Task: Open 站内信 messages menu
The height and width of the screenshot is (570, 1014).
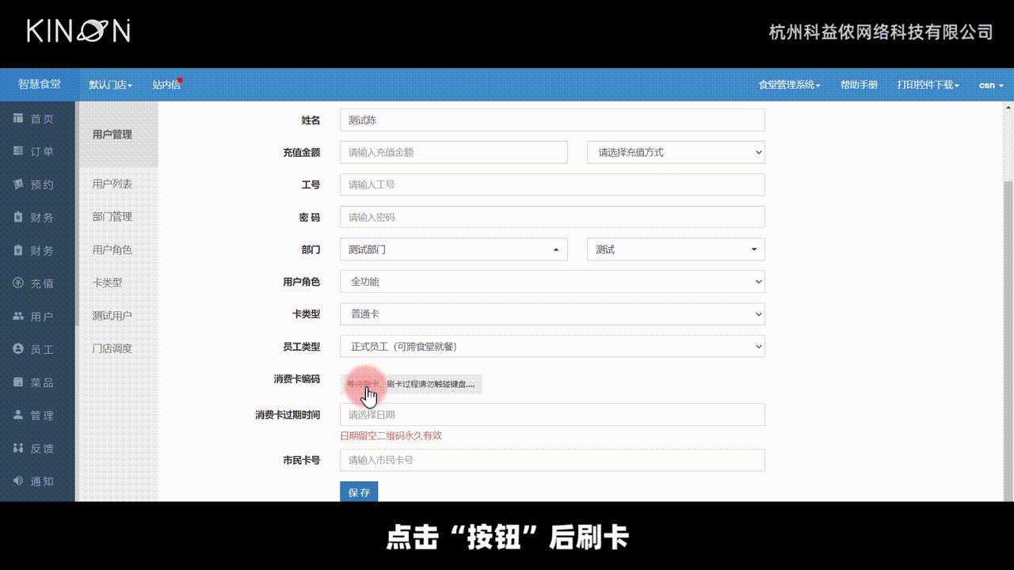Action: click(166, 85)
